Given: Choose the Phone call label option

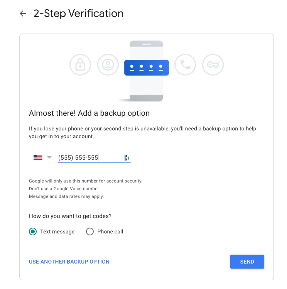Looking at the screenshot, I should pyautogui.click(x=110, y=232).
